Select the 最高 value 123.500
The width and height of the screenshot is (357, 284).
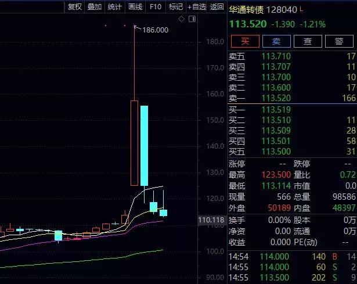point(276,175)
